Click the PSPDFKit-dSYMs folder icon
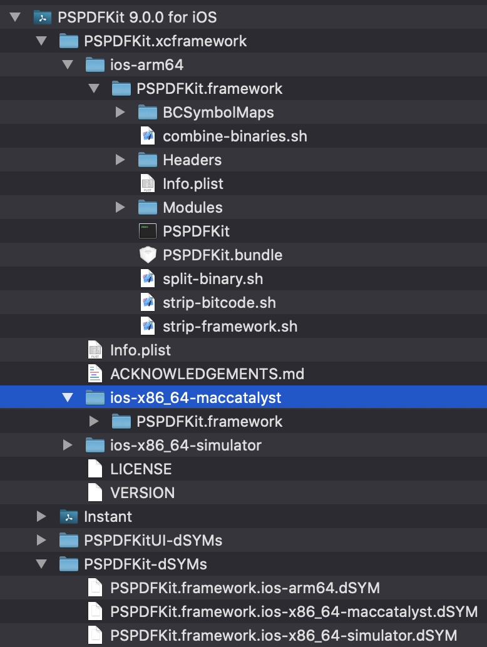The image size is (487, 647). coord(68,564)
